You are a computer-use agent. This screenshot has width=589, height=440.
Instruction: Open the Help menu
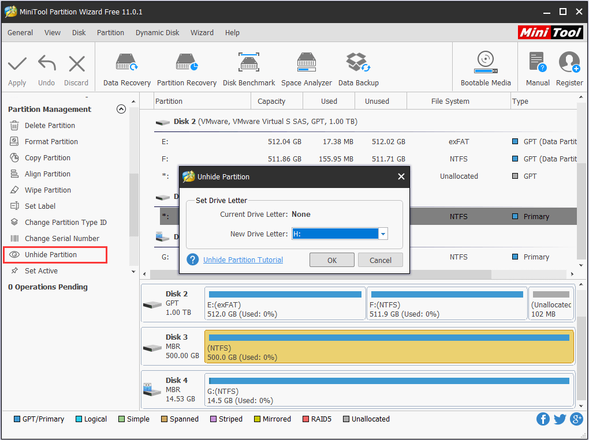(232, 33)
